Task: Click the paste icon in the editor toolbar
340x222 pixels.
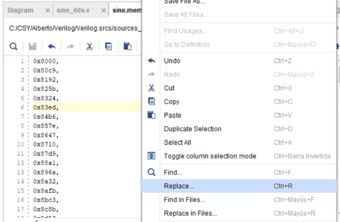Action: [127, 46]
